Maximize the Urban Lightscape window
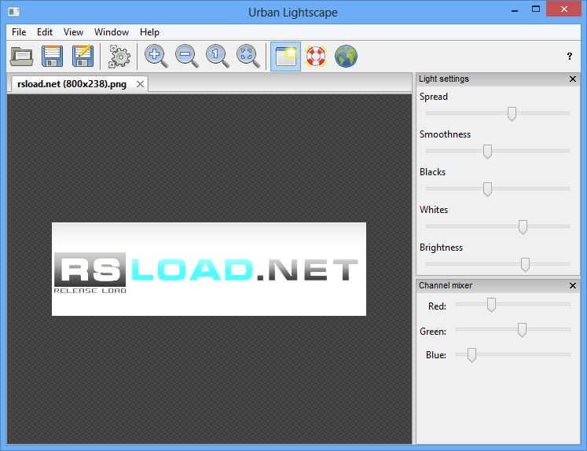Viewport: 587px width, 451px height. 536,9
